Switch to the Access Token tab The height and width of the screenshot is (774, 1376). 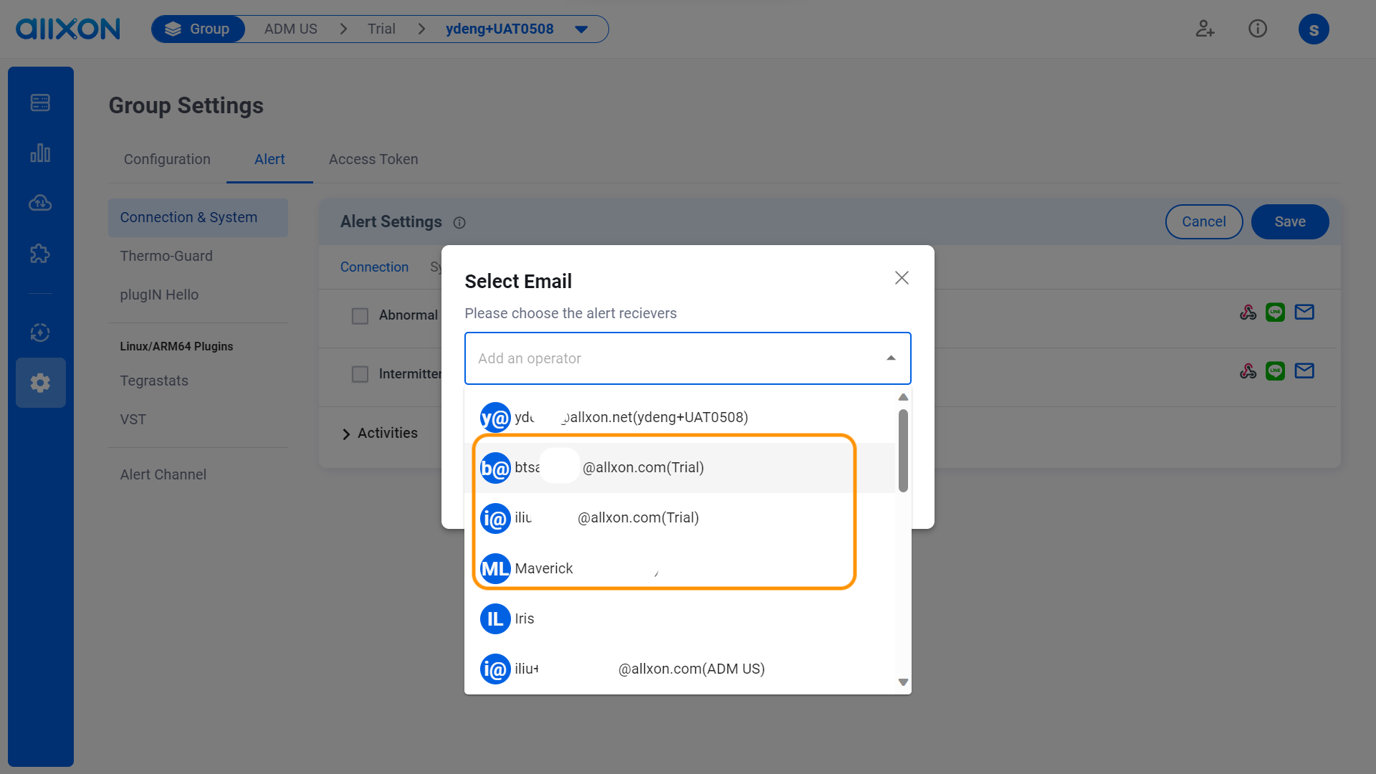click(x=373, y=159)
